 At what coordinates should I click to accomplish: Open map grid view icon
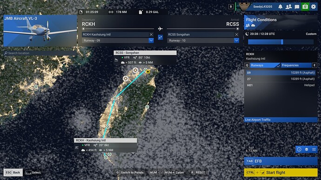point(314,149)
